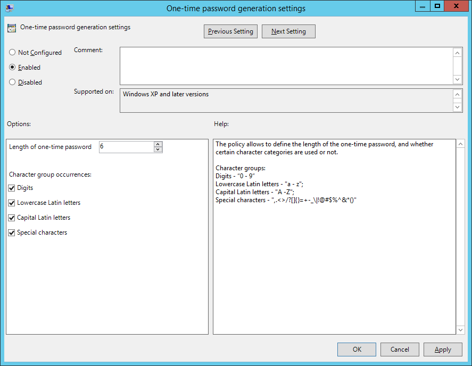Viewport: 472px width, 366px height.
Task: Decrease one-time password length with down arrow
Action: [158, 149]
